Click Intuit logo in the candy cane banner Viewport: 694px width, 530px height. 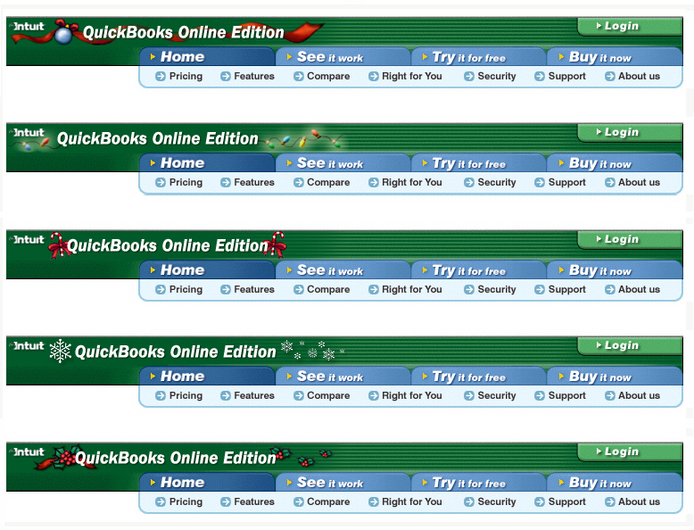pos(28,239)
